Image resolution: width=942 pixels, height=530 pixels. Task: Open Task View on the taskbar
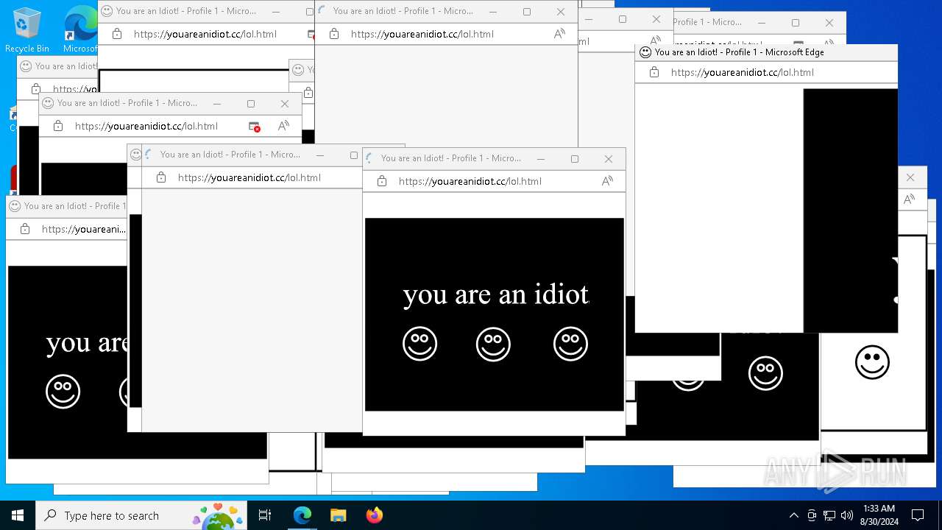click(265, 515)
